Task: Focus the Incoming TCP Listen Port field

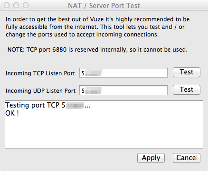Action: pyautogui.click(x=123, y=73)
